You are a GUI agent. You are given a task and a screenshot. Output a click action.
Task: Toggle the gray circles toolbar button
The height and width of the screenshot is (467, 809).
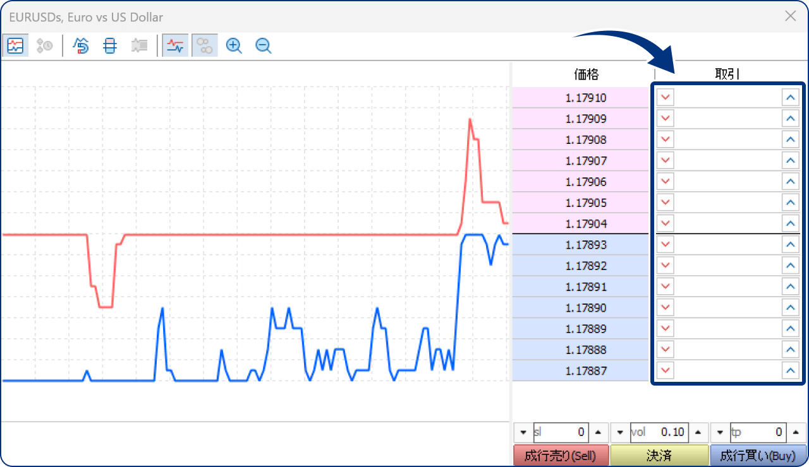(205, 45)
